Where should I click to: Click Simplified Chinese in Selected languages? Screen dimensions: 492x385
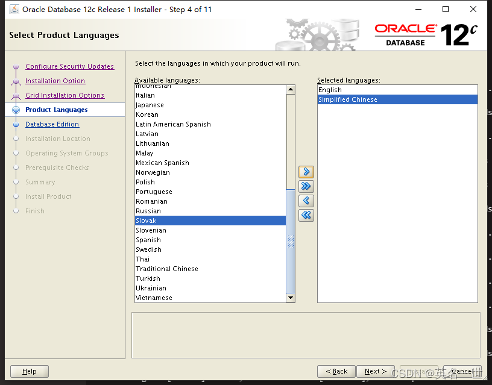[x=397, y=99]
